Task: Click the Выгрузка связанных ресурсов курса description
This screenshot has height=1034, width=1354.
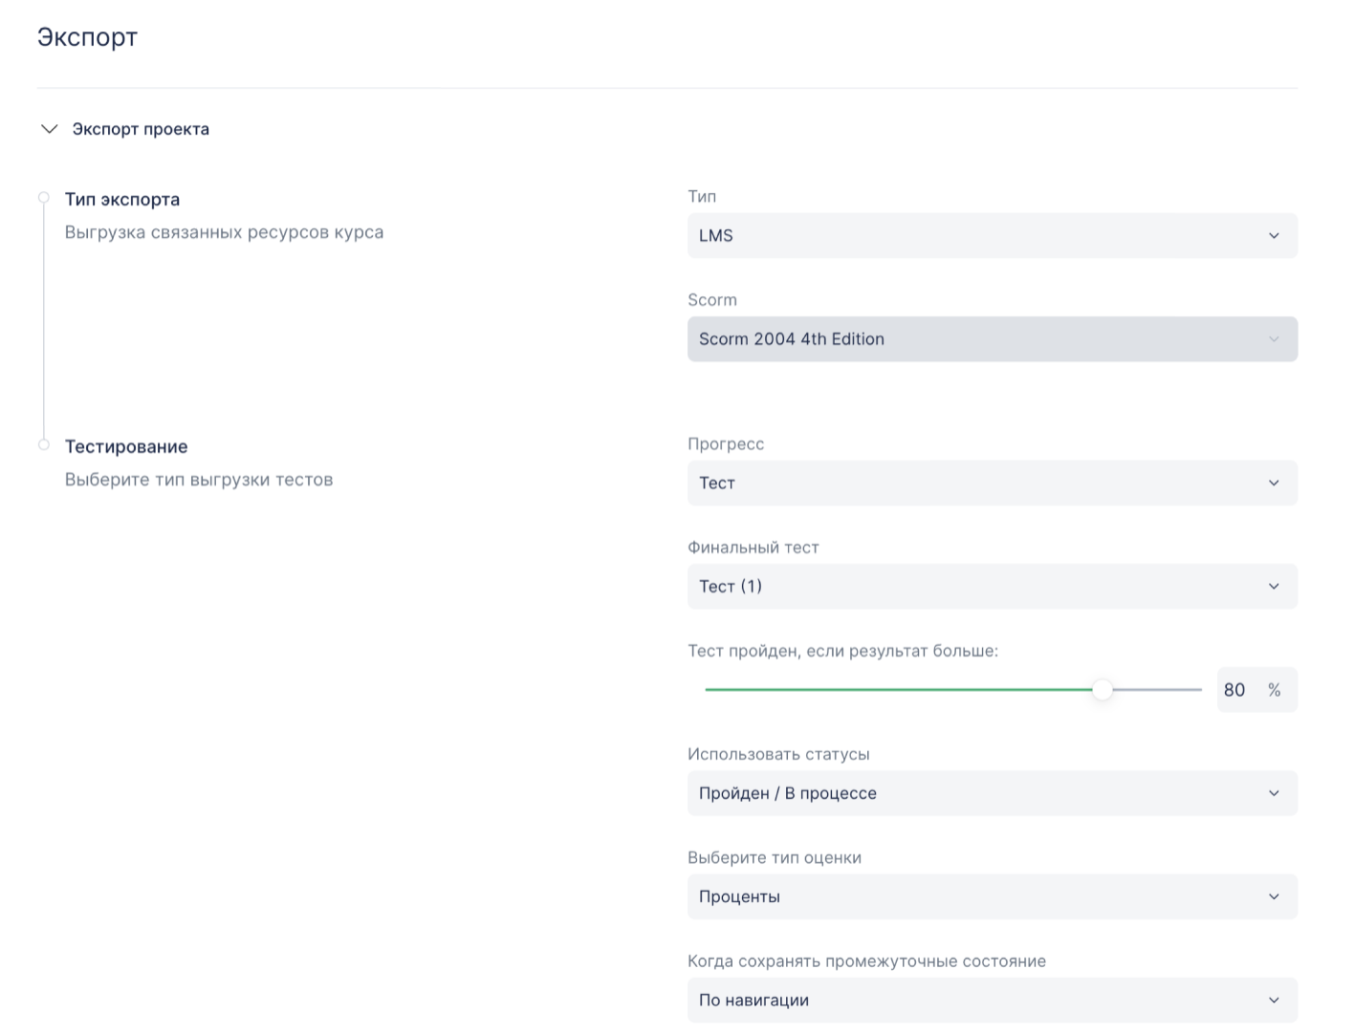Action: (x=224, y=232)
